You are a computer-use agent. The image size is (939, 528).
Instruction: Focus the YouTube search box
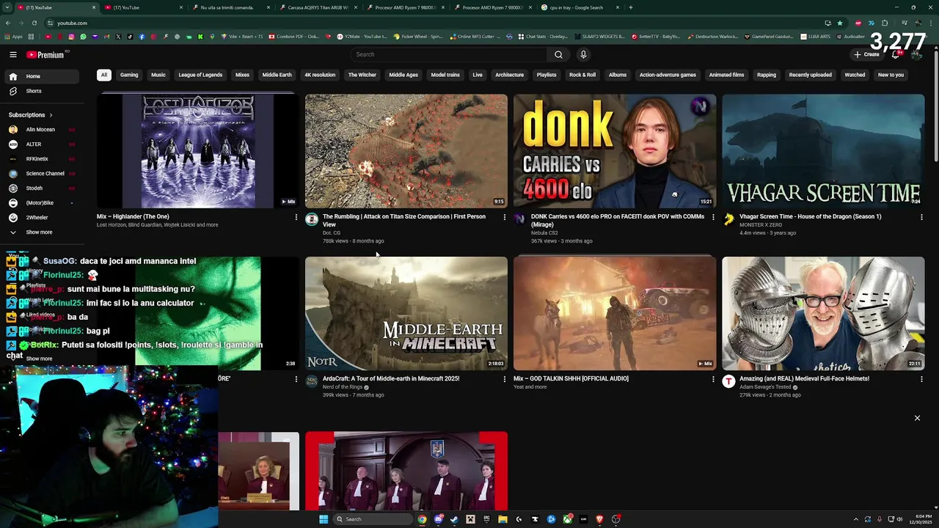coord(449,54)
